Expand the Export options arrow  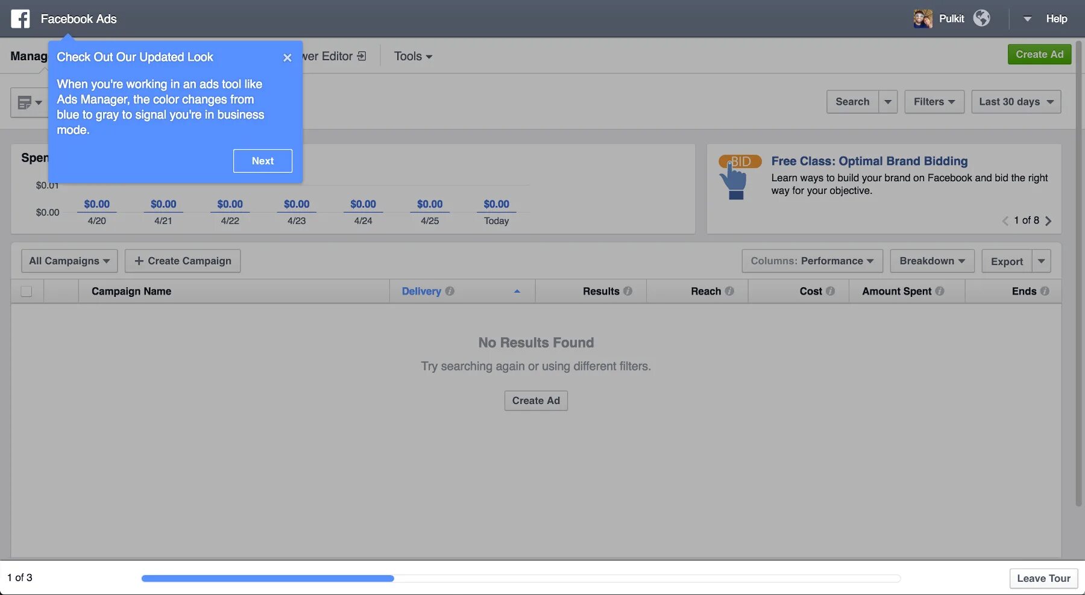point(1042,261)
